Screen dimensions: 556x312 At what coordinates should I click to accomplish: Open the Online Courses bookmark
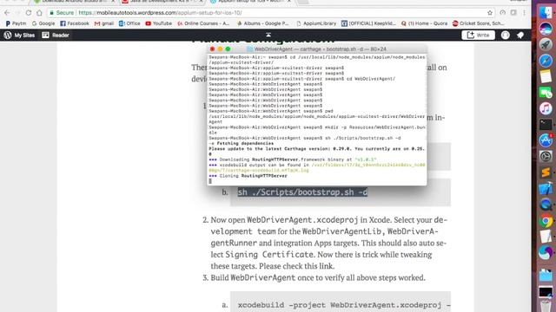tap(203, 23)
